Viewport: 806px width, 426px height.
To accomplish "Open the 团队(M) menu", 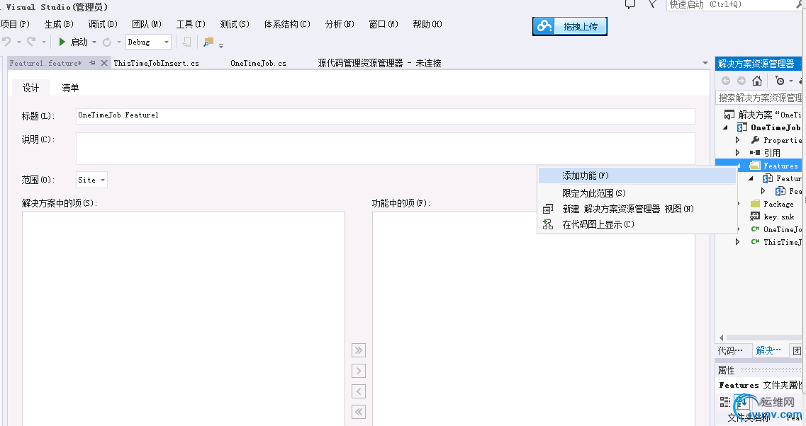I will pyautogui.click(x=147, y=24).
